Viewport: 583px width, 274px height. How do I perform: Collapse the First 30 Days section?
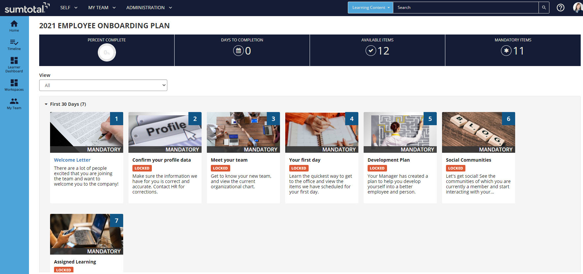click(46, 104)
